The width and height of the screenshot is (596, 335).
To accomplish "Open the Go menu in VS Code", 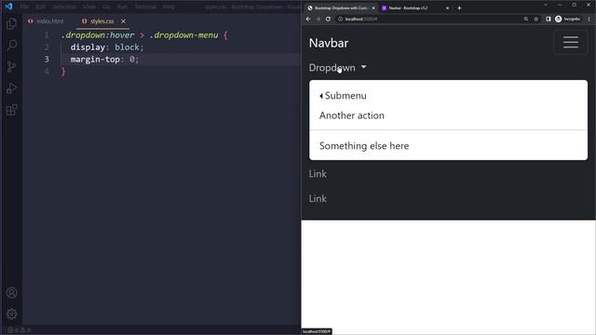I will 106,7.
